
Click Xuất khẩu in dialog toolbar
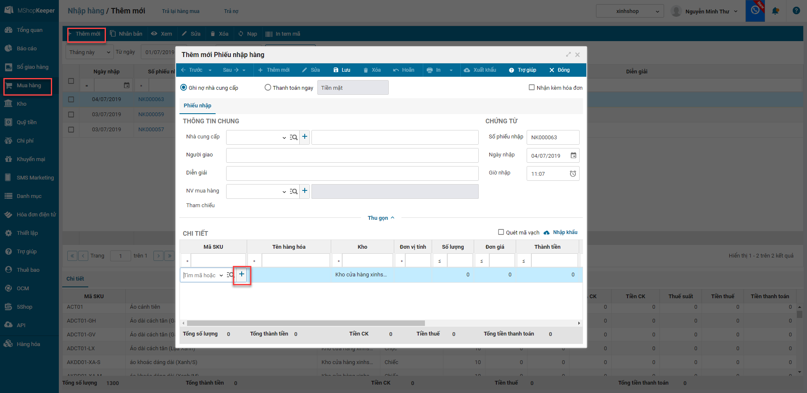point(480,70)
